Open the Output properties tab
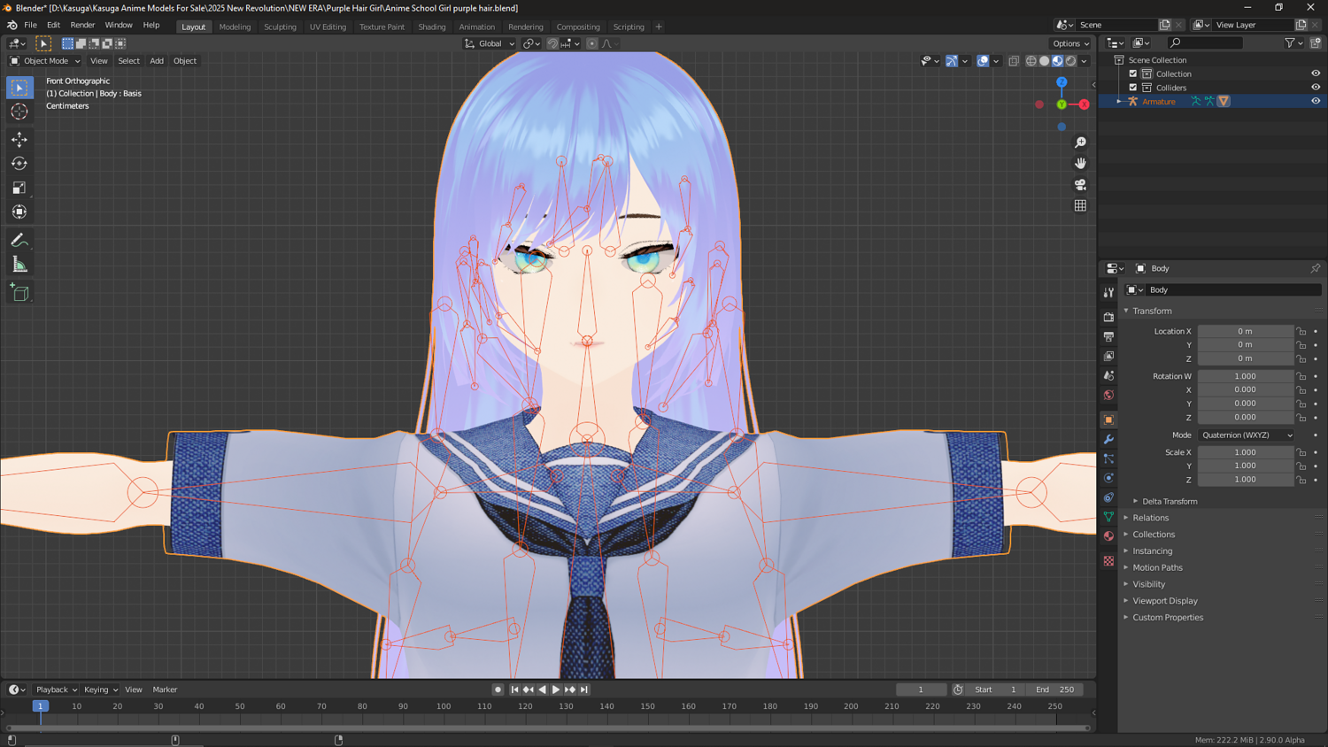Image resolution: width=1328 pixels, height=747 pixels. pyautogui.click(x=1108, y=336)
